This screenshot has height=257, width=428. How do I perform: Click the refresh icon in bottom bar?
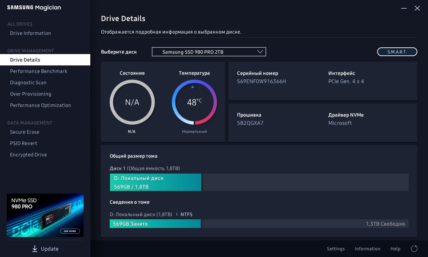(414, 249)
